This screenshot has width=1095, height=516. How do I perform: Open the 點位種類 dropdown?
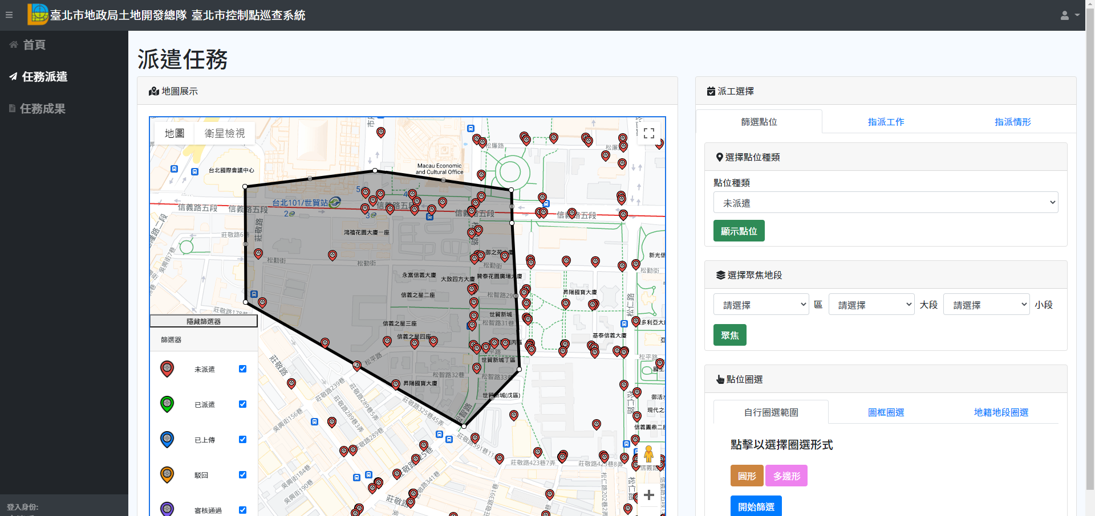point(885,203)
